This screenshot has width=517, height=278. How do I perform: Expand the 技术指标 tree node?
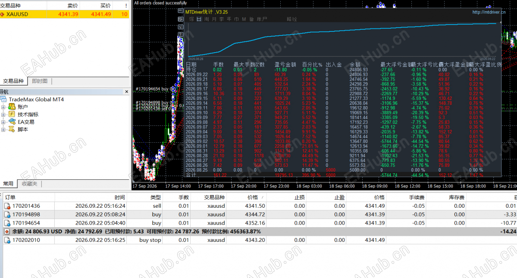pyautogui.click(x=3, y=114)
